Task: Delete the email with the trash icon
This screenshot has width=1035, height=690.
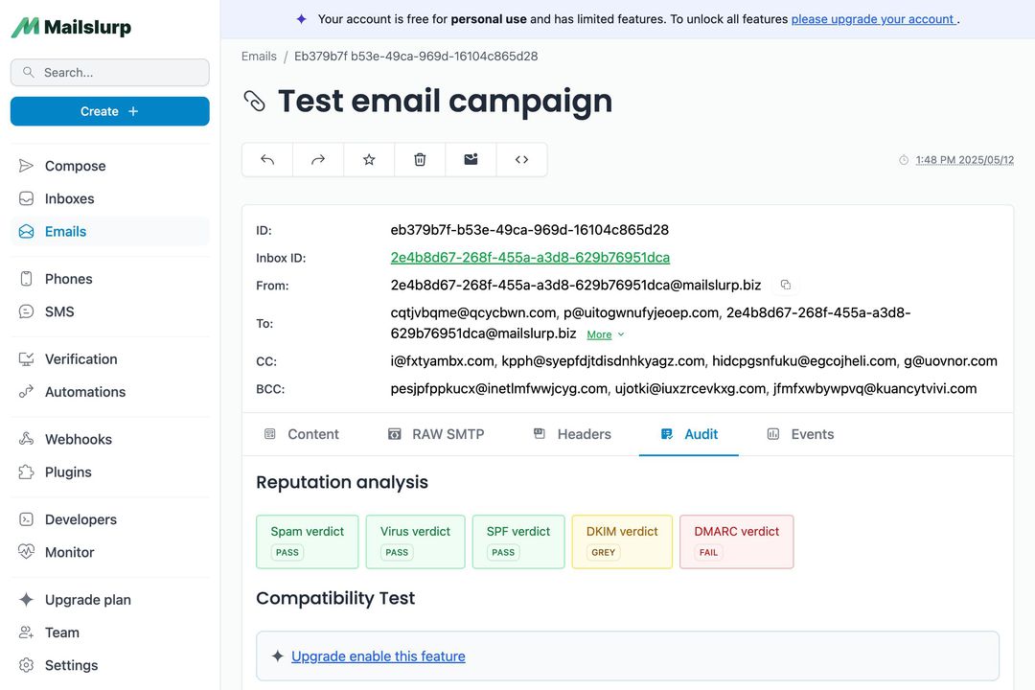Action: tap(419, 159)
